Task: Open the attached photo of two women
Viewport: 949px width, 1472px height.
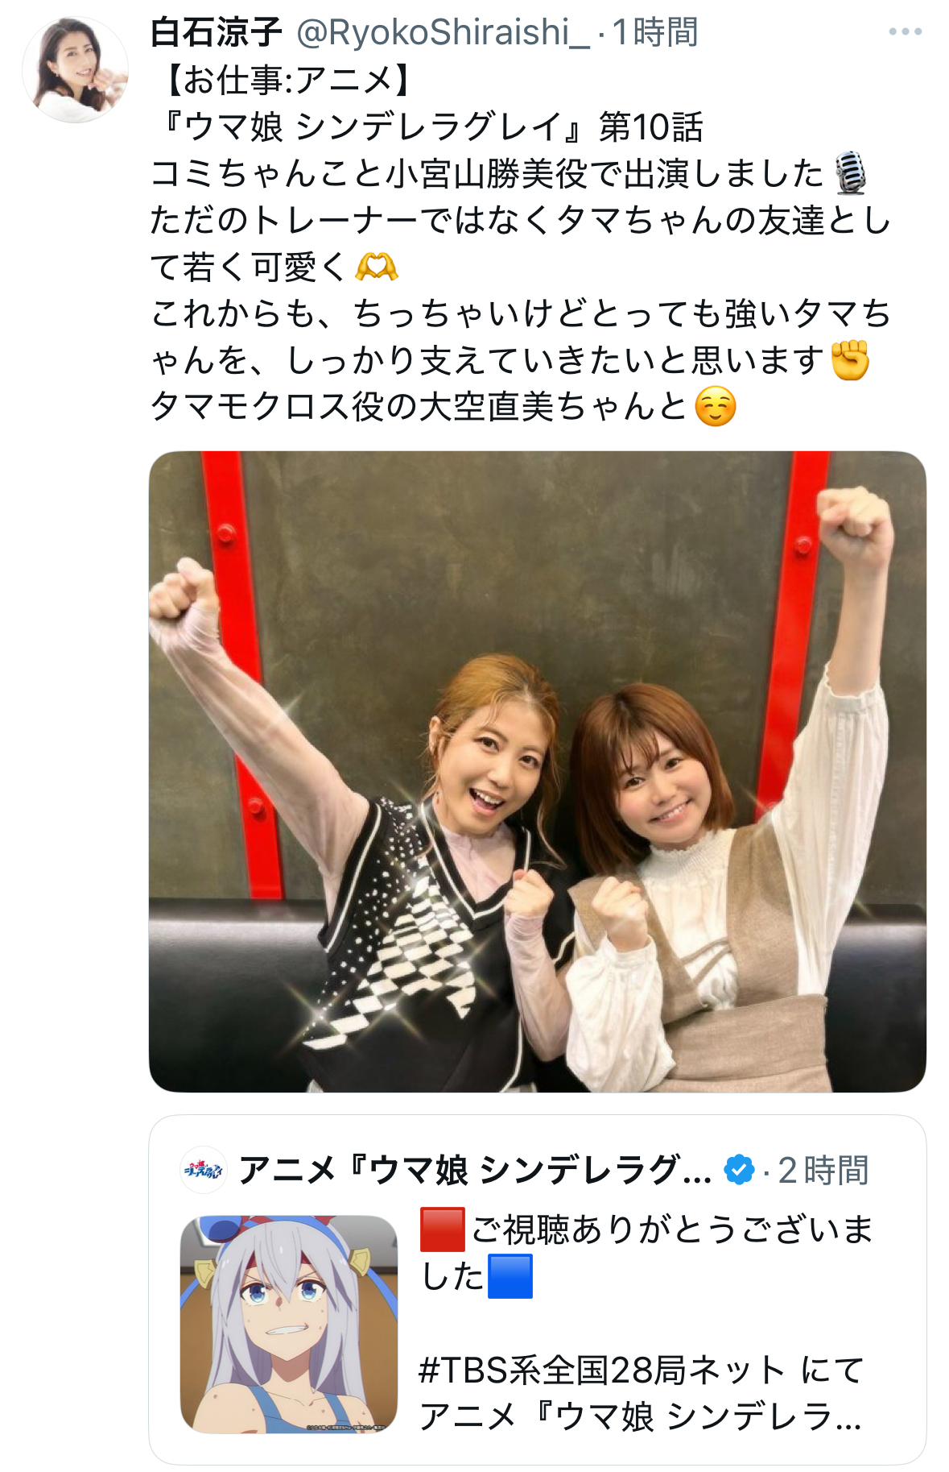Action: [x=538, y=772]
